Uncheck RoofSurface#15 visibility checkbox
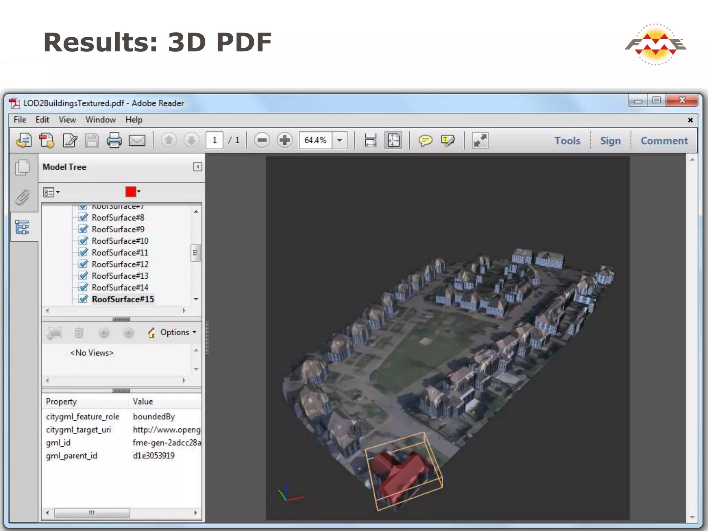This screenshot has width=708, height=531. click(x=83, y=299)
